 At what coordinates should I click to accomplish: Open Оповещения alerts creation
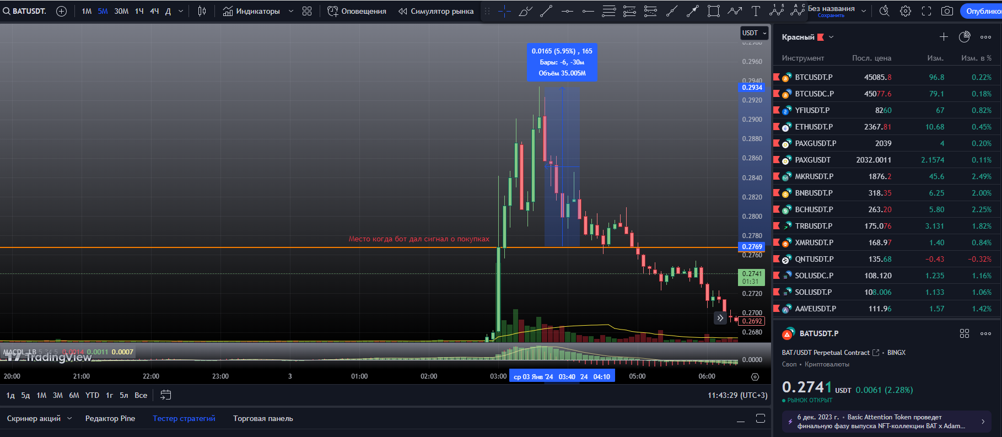click(357, 11)
